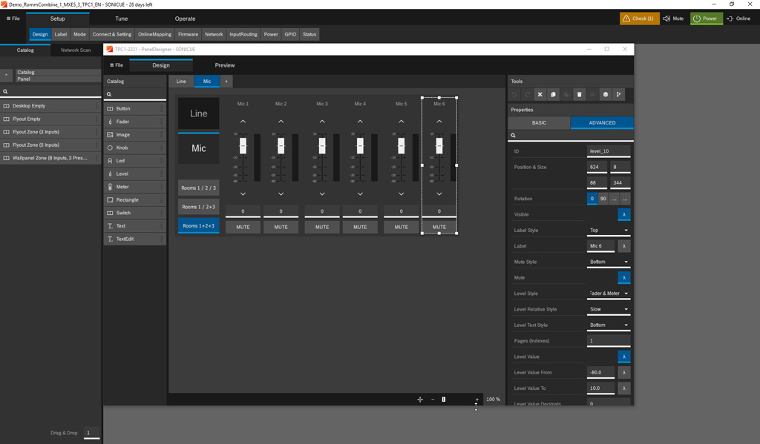
Task: Select the BASIC properties tab
Action: (539, 122)
